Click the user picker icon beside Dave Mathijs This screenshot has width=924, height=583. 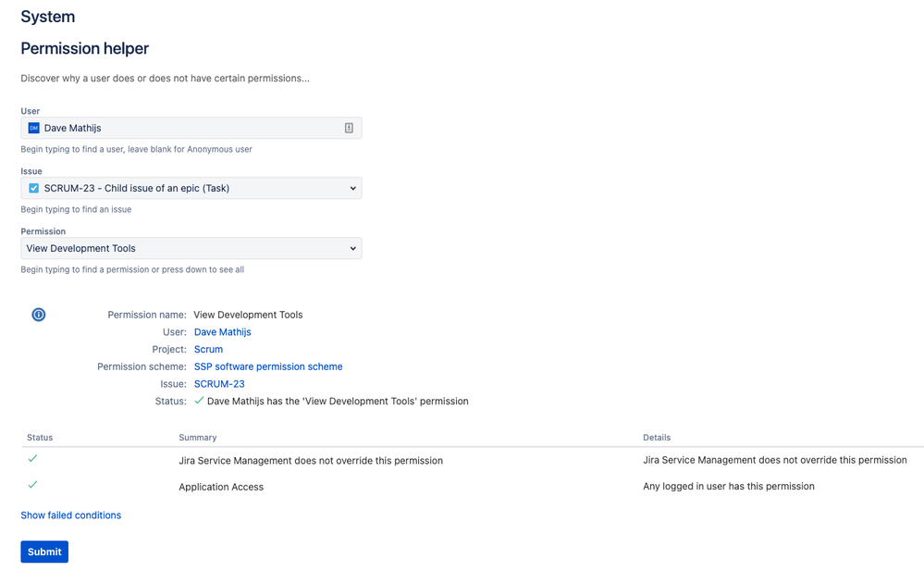[x=350, y=128]
